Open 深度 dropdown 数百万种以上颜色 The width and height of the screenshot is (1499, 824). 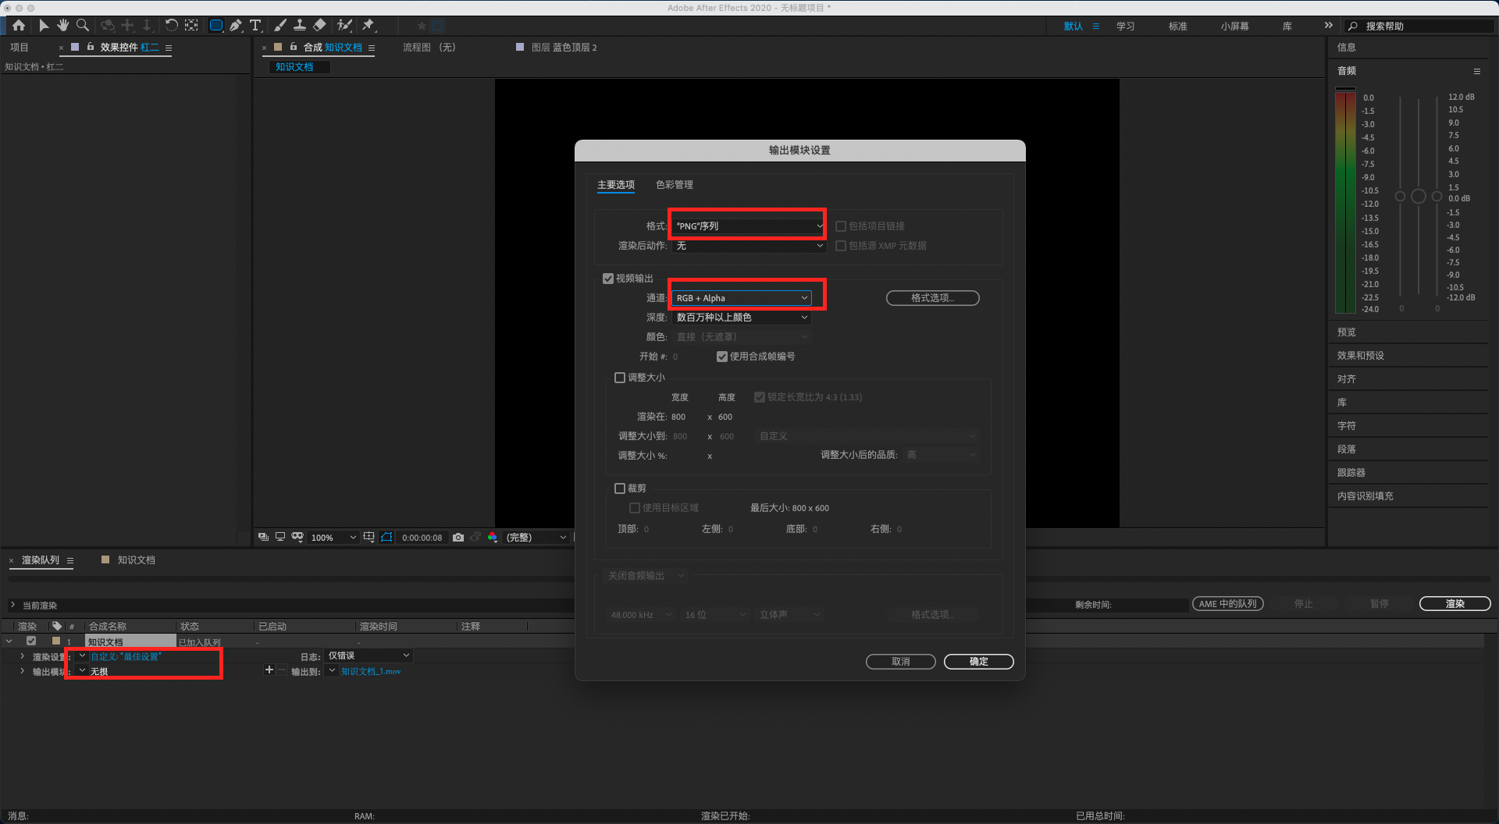pos(742,318)
